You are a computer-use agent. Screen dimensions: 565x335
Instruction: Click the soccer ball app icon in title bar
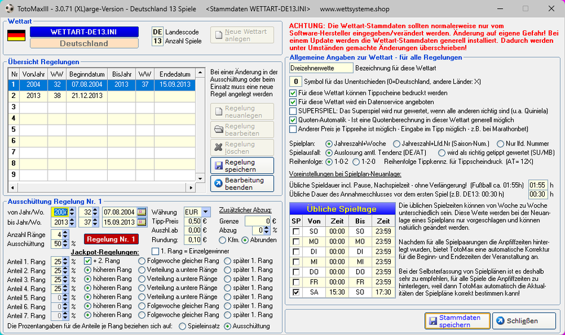click(10, 9)
